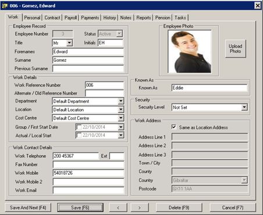Click the app icon in title bar

pyautogui.click(x=4, y=6)
